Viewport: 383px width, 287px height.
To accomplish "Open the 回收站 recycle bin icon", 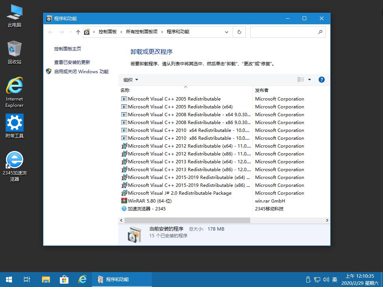I will click(15, 52).
